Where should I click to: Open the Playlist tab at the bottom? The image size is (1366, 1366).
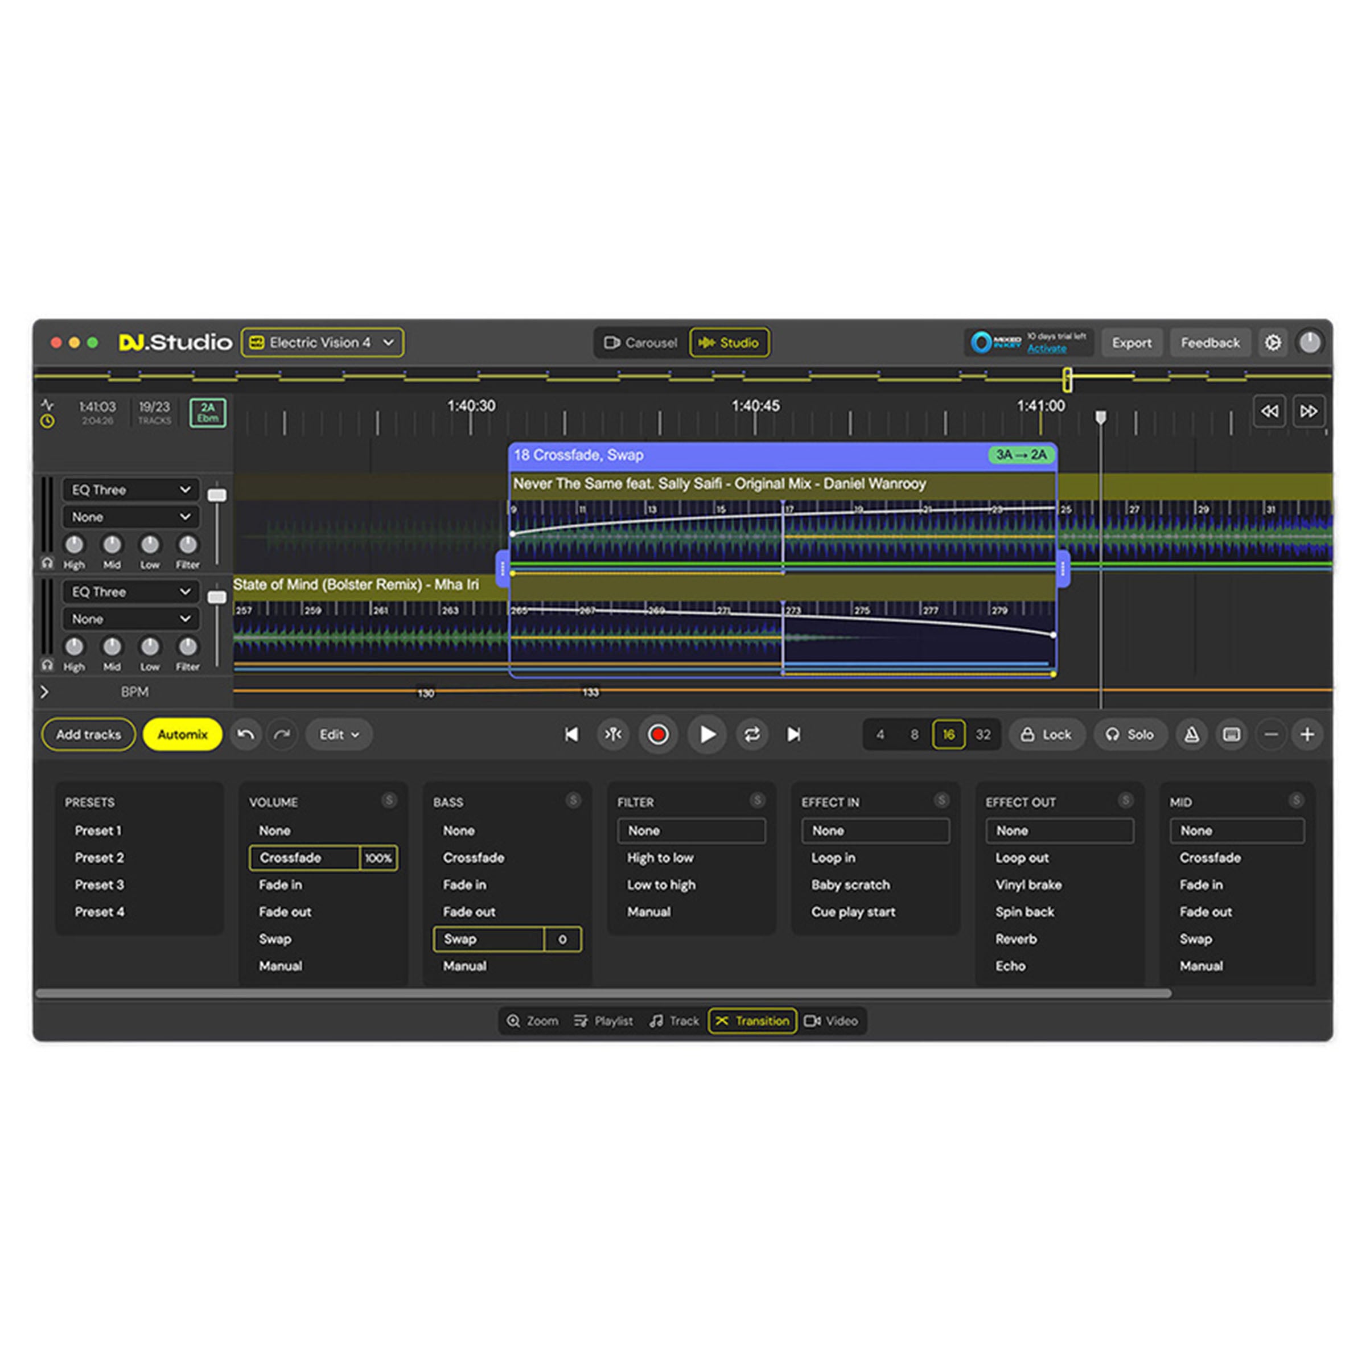point(603,1021)
